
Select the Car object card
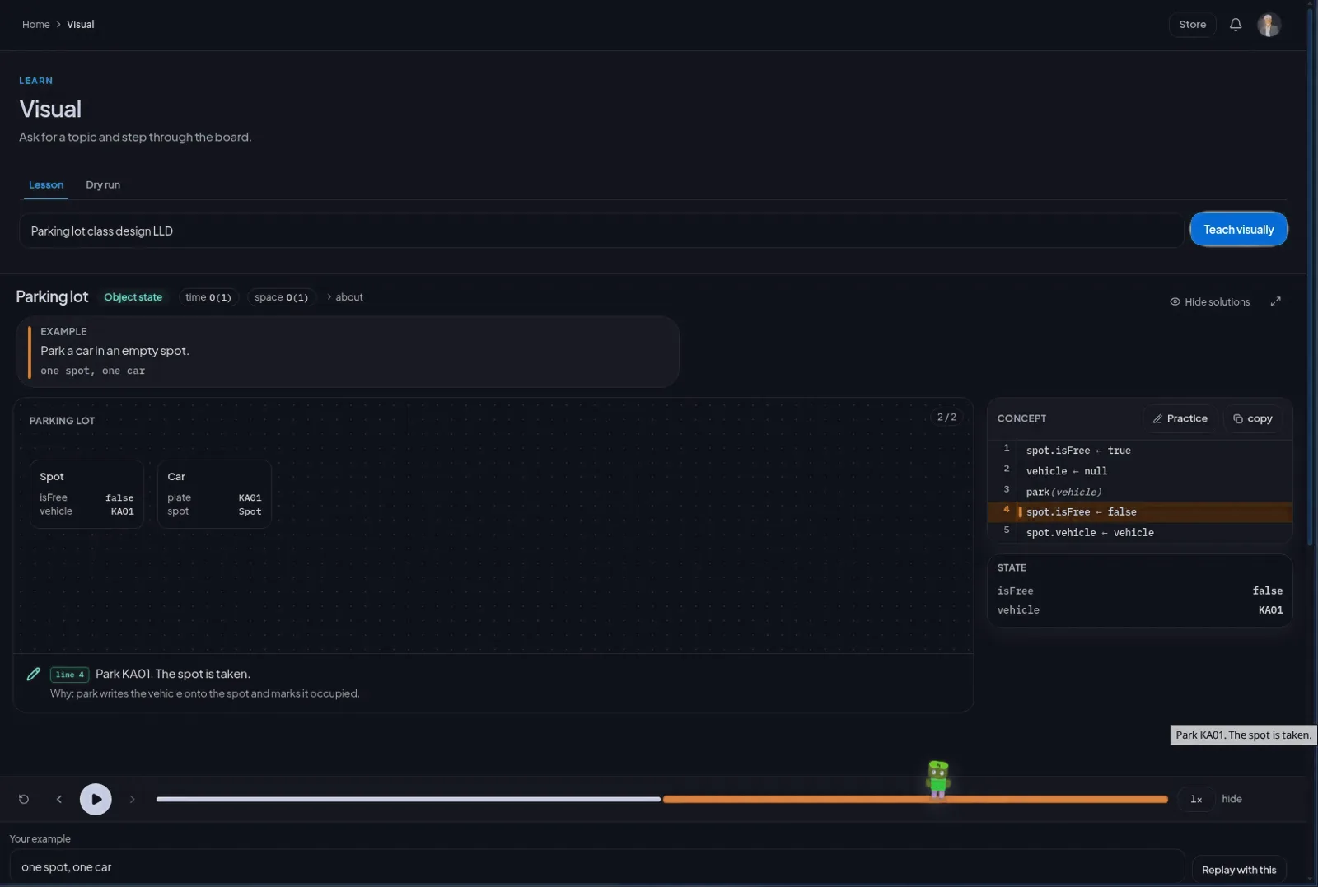214,493
